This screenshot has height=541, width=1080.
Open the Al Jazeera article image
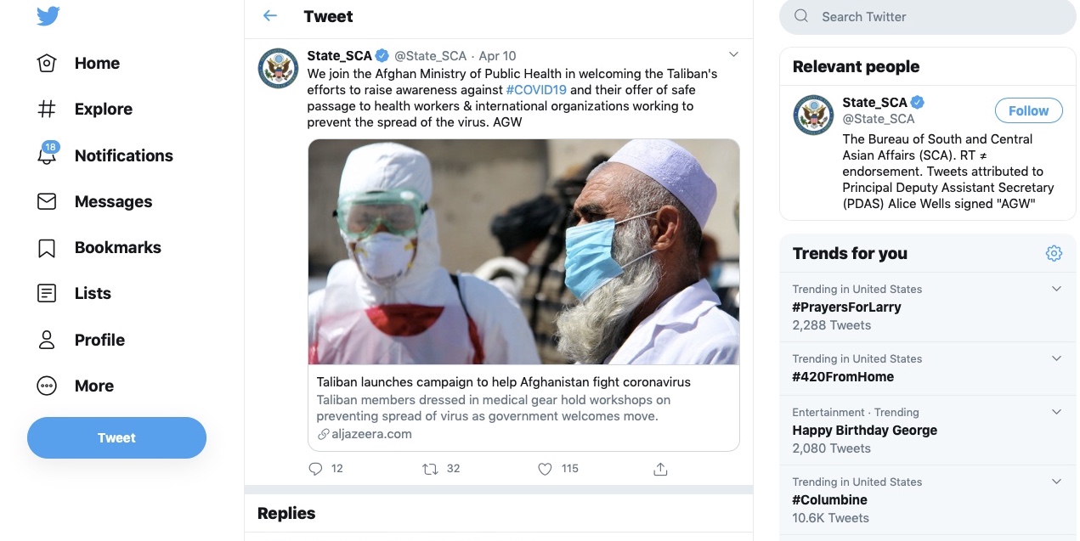click(x=523, y=252)
